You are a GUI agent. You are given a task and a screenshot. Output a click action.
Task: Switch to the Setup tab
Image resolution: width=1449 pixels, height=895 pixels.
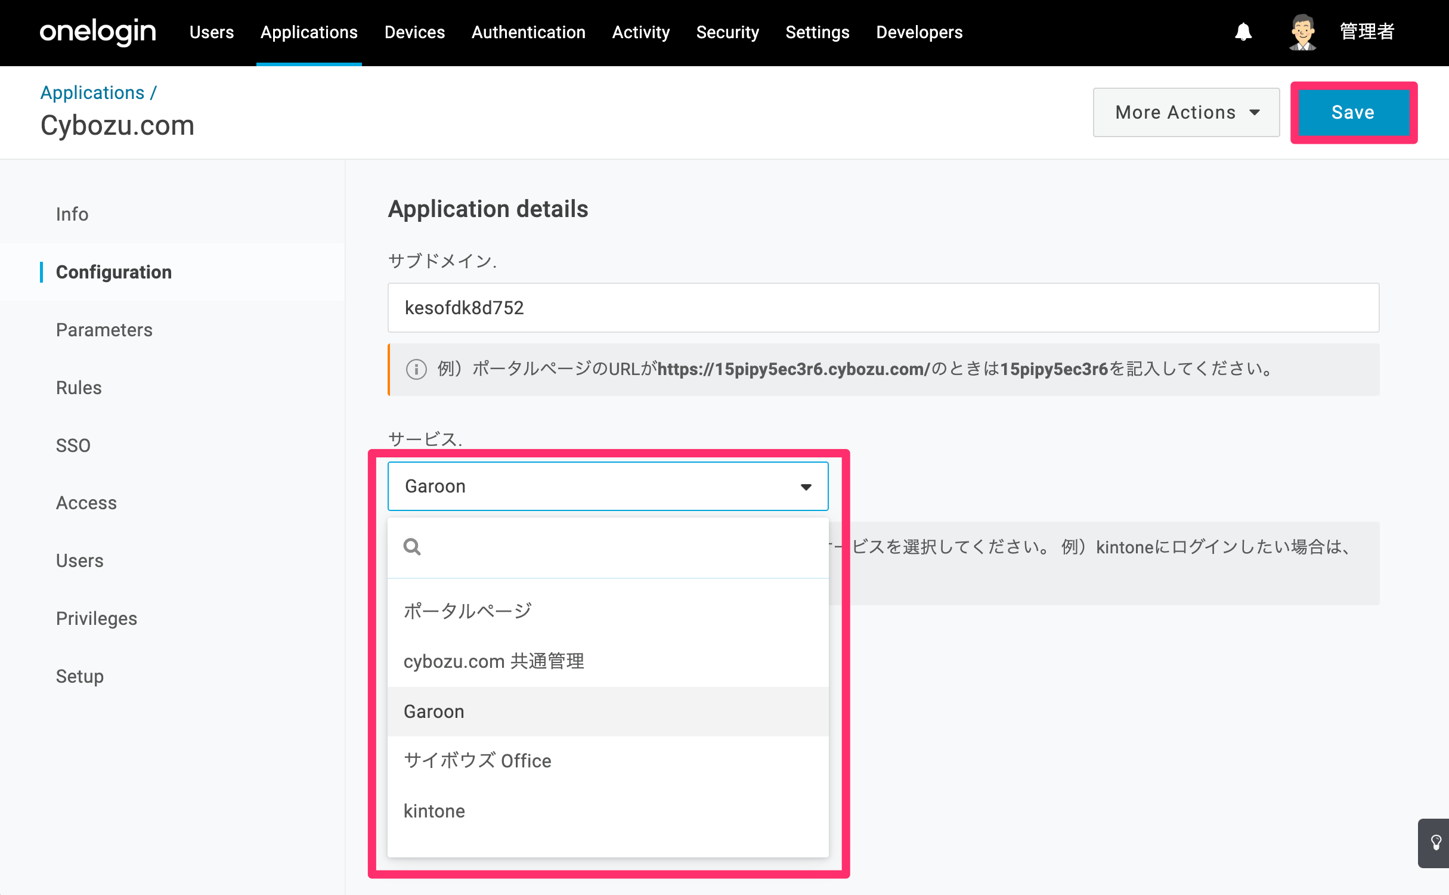pyautogui.click(x=80, y=676)
